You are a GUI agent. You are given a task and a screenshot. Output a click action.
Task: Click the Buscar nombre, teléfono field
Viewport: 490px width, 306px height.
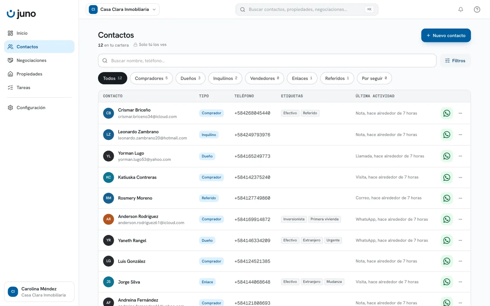point(267,61)
